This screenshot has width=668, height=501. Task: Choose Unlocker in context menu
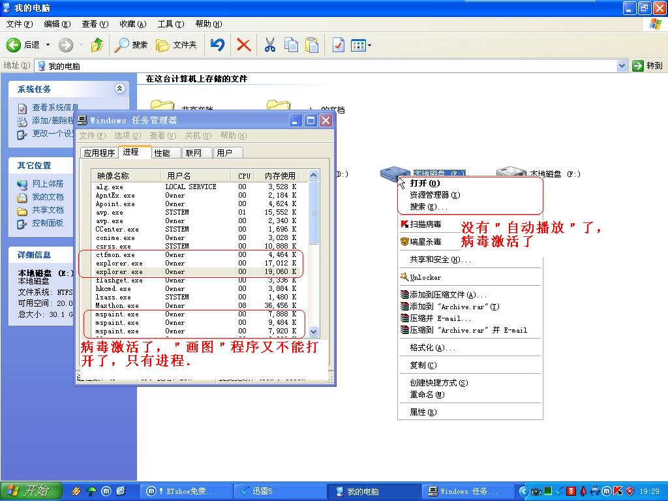[x=470, y=277]
